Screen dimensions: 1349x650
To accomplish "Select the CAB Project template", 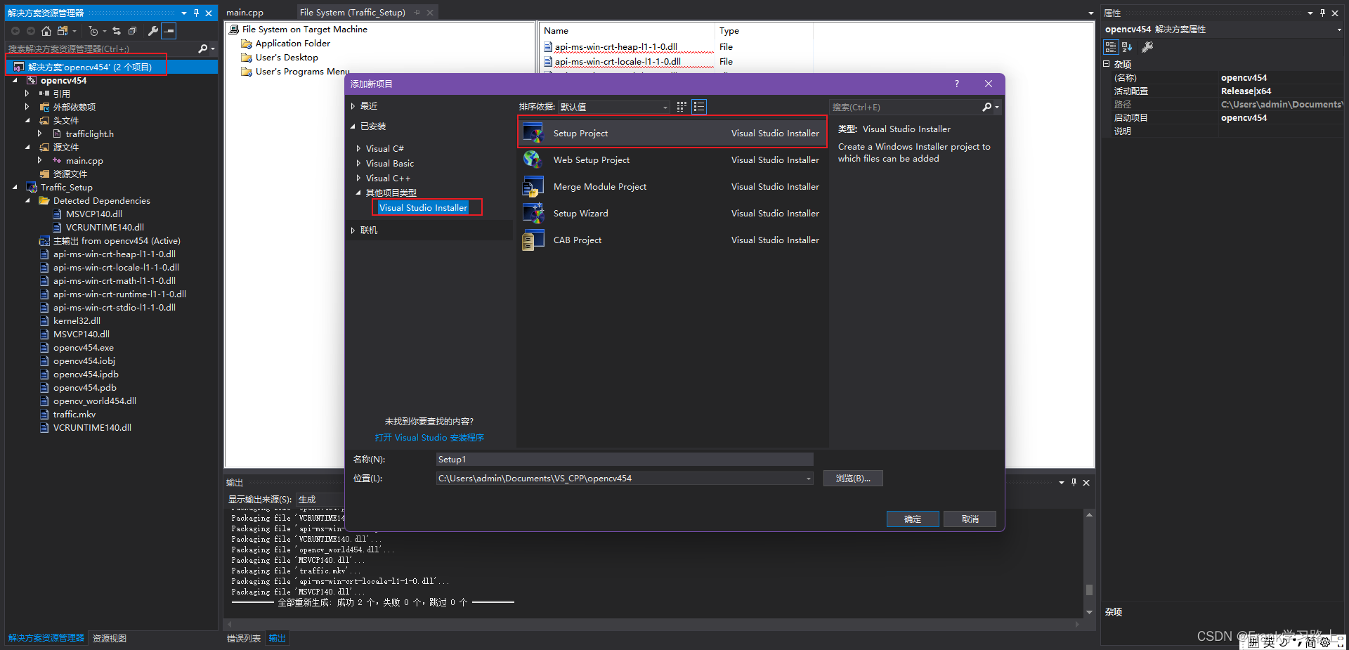I will [672, 240].
